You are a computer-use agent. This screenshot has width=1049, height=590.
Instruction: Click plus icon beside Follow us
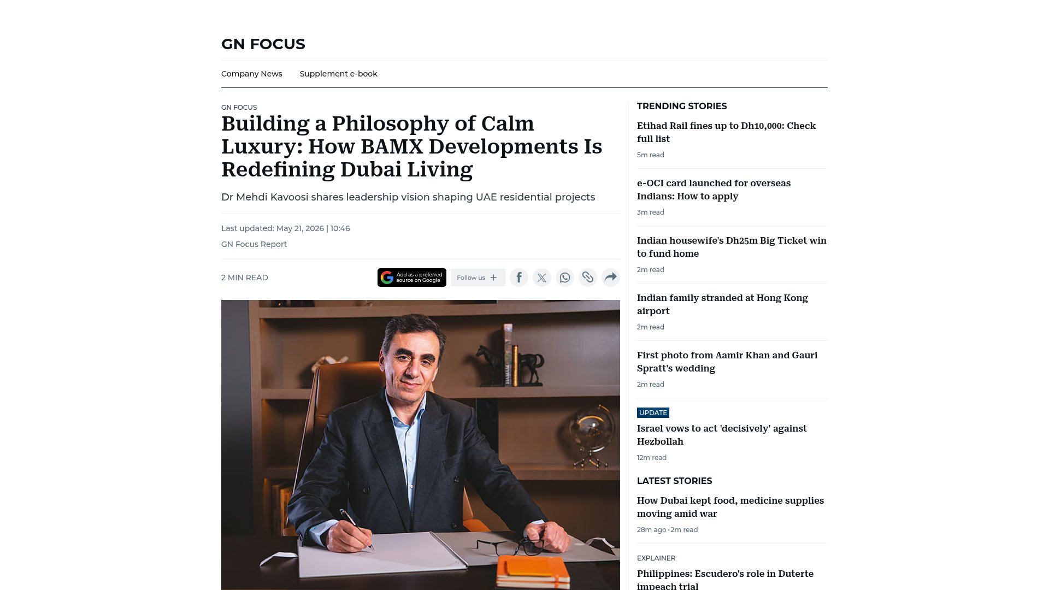pos(493,278)
